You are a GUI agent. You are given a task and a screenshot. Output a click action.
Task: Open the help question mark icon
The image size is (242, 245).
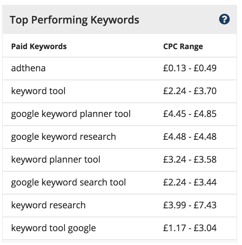click(x=224, y=19)
